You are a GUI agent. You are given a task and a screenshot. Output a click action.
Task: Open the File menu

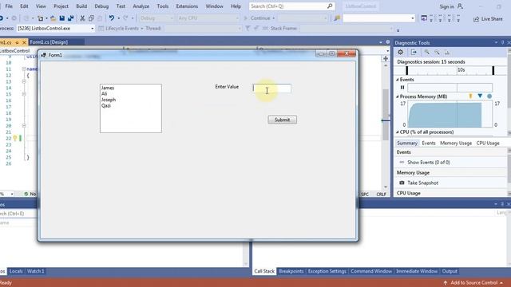[x=9, y=6]
